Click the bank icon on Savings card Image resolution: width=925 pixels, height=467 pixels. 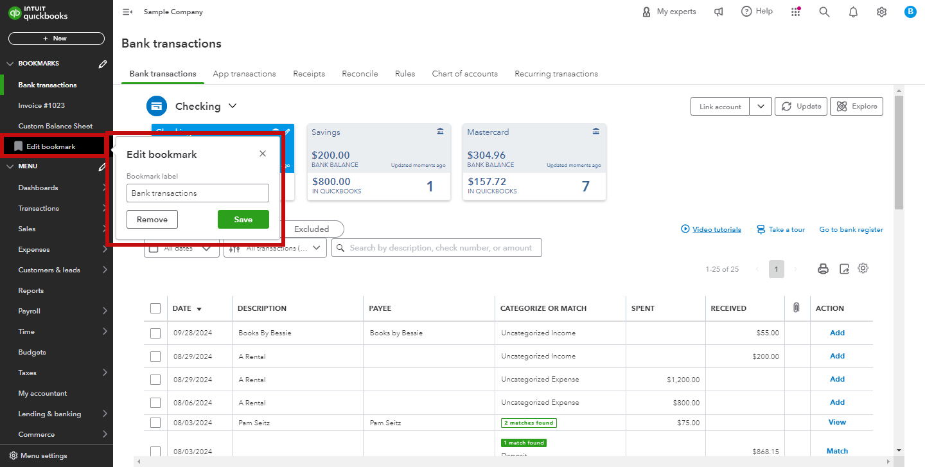click(440, 132)
